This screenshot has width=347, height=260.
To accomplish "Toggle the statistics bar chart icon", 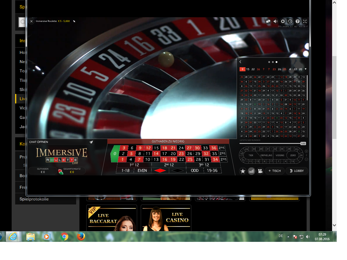I will click(x=252, y=171).
